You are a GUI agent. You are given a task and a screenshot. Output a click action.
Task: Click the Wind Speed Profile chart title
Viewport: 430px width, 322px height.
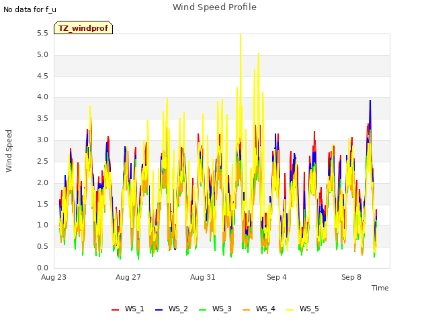(x=214, y=7)
